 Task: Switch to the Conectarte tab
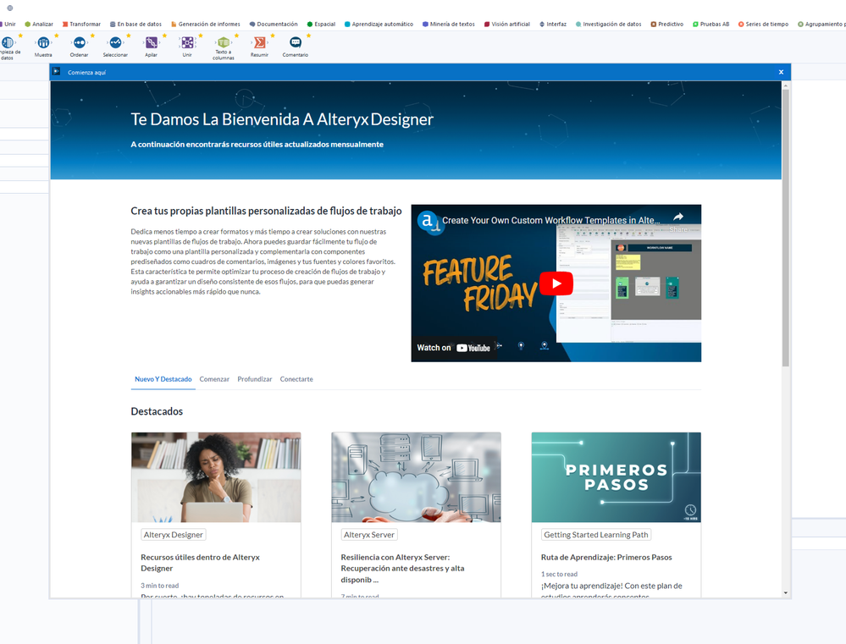point(296,379)
